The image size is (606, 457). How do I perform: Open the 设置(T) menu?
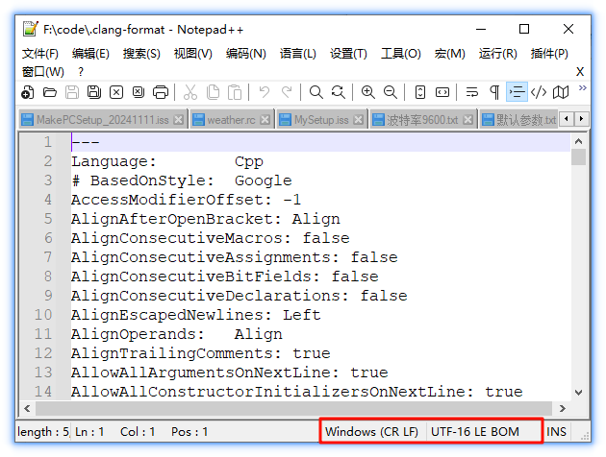348,54
